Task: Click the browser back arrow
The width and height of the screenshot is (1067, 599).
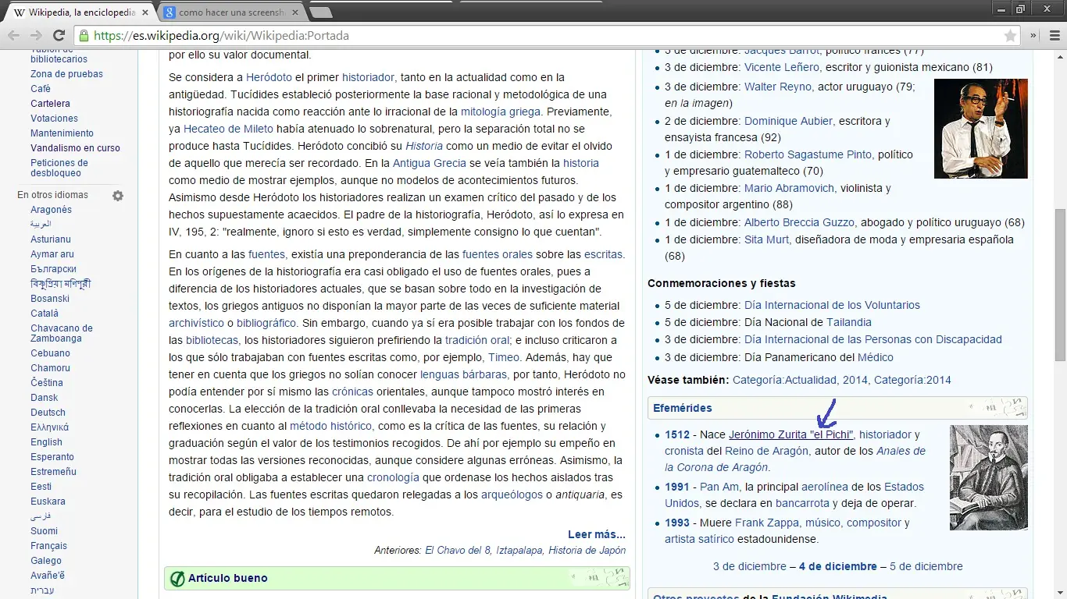Action: tap(13, 35)
